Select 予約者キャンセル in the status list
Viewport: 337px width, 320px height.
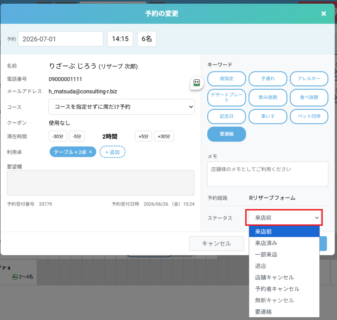click(284, 289)
